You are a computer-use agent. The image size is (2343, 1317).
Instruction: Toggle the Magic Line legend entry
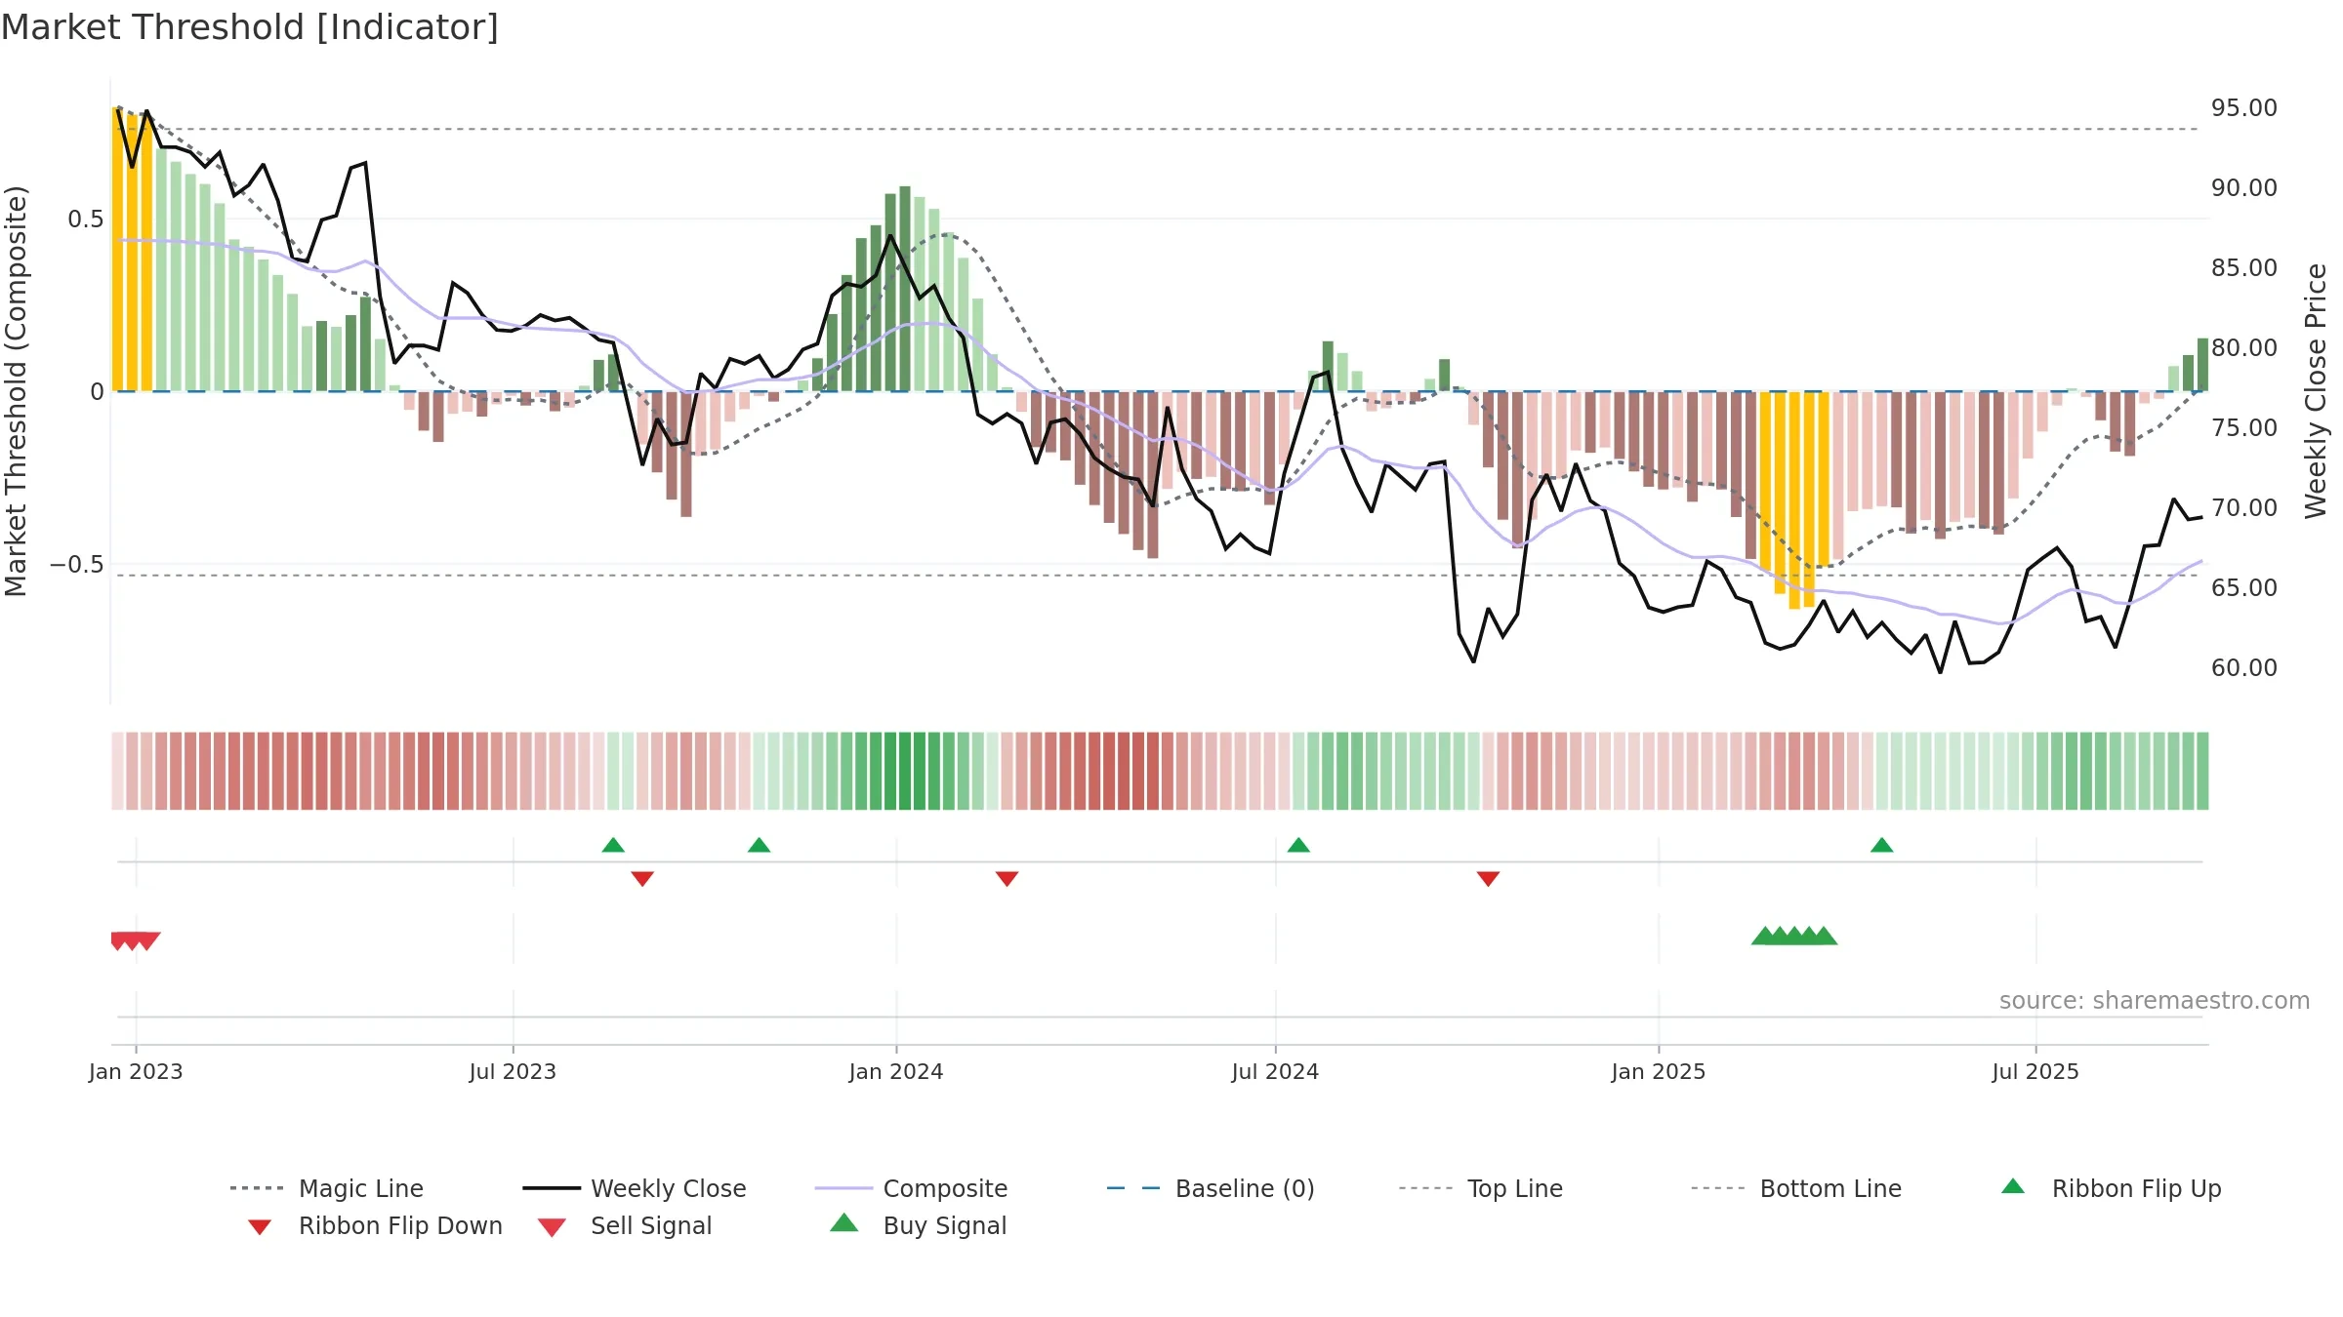pos(327,1188)
